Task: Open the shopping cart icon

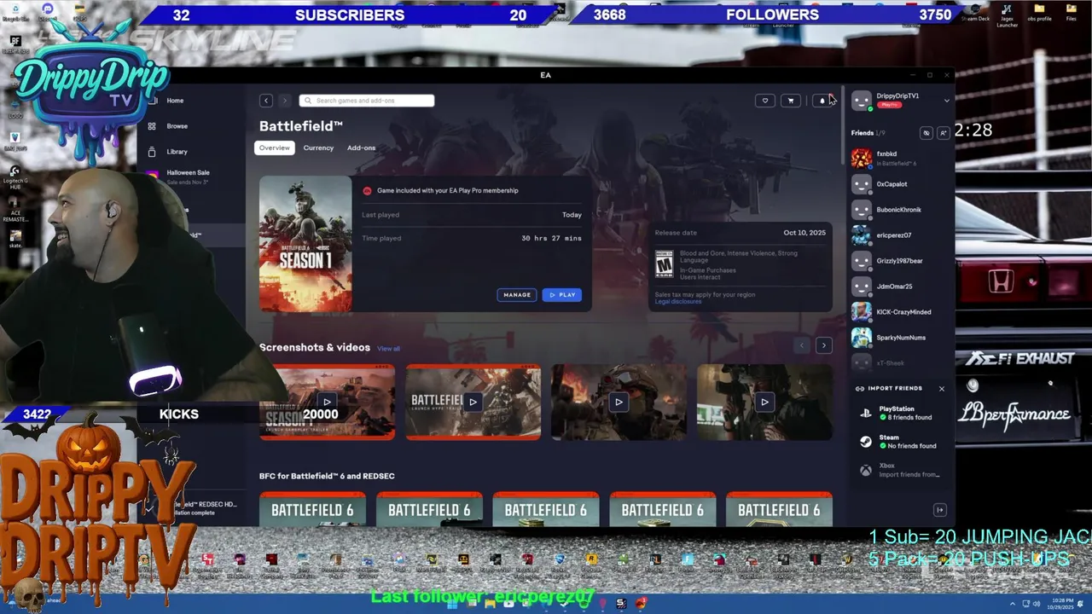Action: point(791,101)
